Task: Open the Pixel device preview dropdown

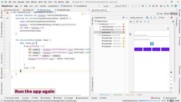Action: pos(162,18)
